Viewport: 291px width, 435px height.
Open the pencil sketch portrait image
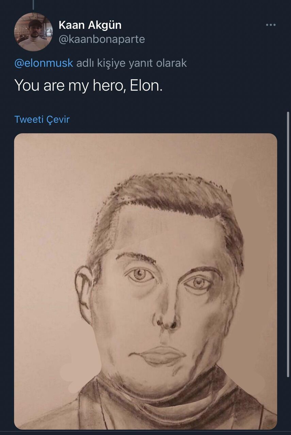click(145, 281)
